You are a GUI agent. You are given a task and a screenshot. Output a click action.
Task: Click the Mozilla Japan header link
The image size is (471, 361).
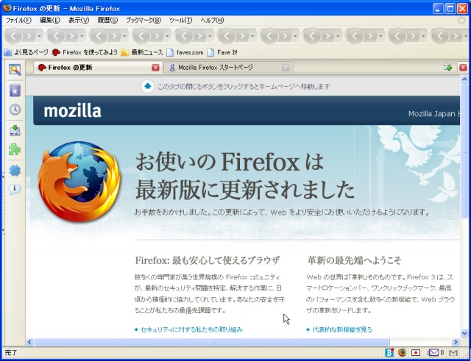click(x=433, y=114)
